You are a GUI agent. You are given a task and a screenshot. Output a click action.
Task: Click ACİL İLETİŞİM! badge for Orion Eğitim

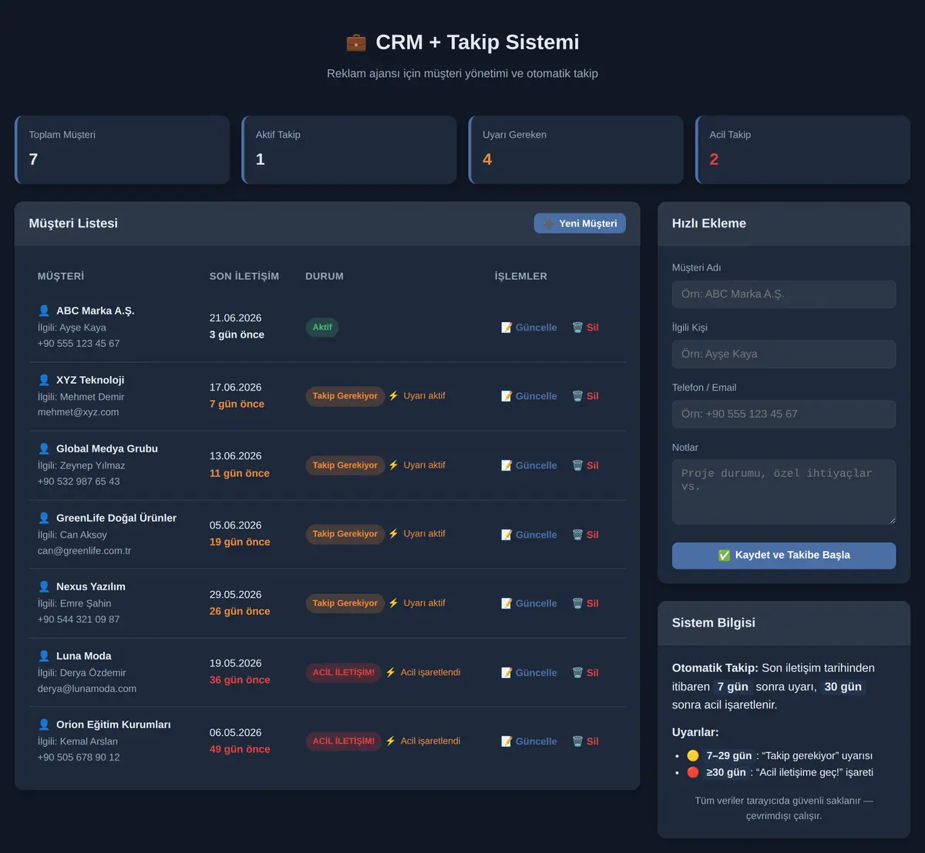tap(344, 741)
